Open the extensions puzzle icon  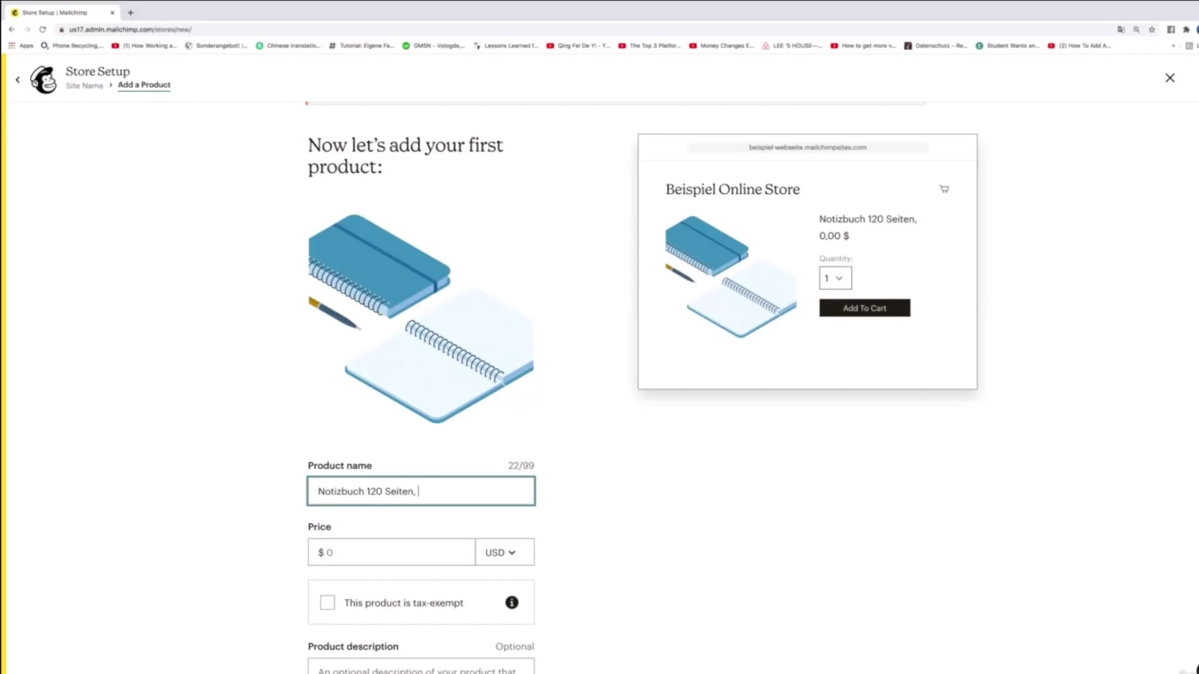tap(1186, 29)
